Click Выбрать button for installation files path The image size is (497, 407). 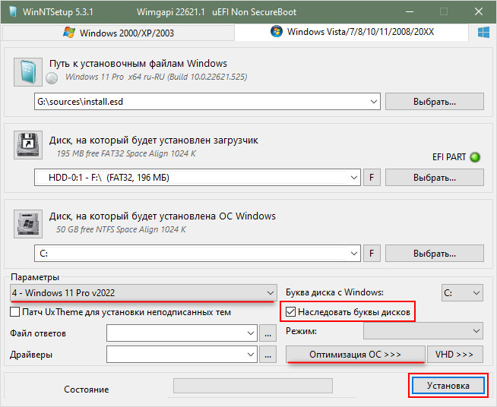point(435,102)
